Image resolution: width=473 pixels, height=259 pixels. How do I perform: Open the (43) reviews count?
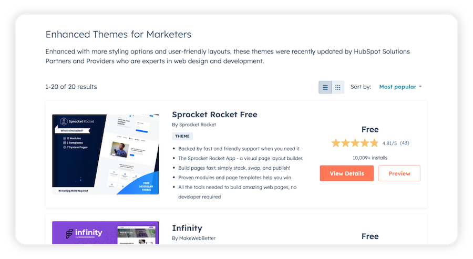click(x=405, y=143)
